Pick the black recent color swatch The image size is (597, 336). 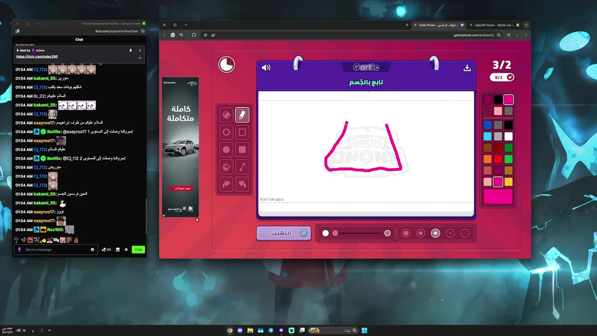click(x=498, y=99)
